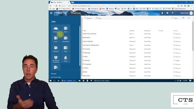Sort by the Modified column header

132,31
